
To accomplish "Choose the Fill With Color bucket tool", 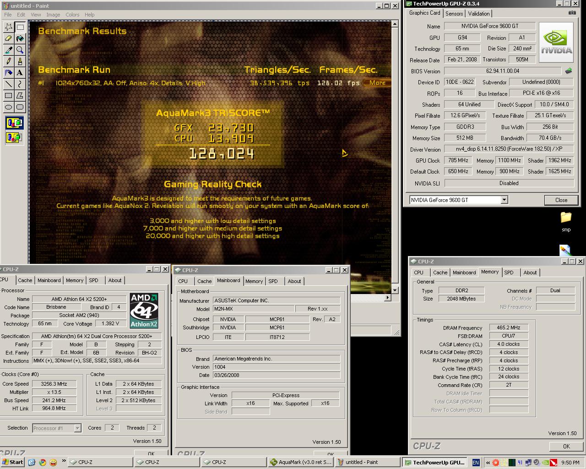I will click(20, 38).
